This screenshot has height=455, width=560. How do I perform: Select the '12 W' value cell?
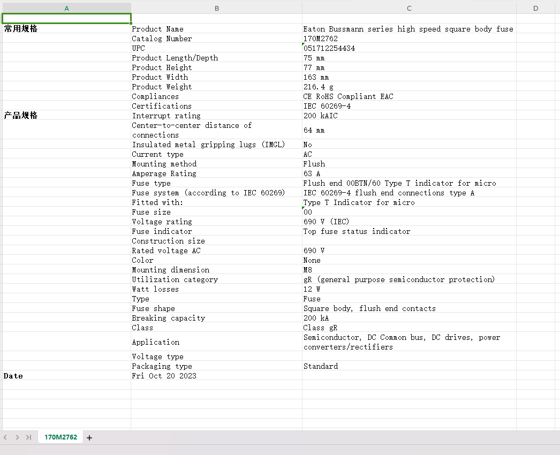409,289
